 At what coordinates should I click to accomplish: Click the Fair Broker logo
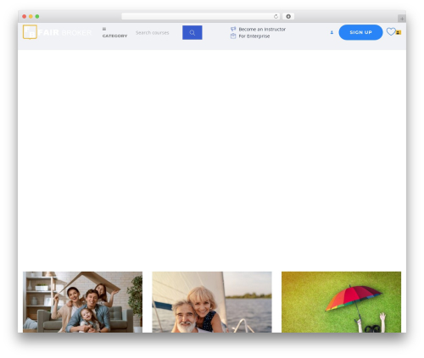[x=58, y=32]
